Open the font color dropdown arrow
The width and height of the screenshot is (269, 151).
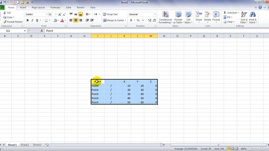point(66,21)
